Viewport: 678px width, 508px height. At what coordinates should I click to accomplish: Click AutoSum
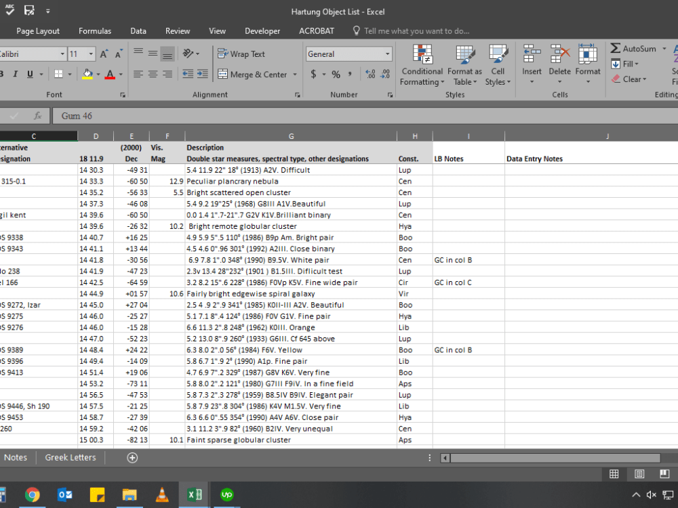coord(633,49)
